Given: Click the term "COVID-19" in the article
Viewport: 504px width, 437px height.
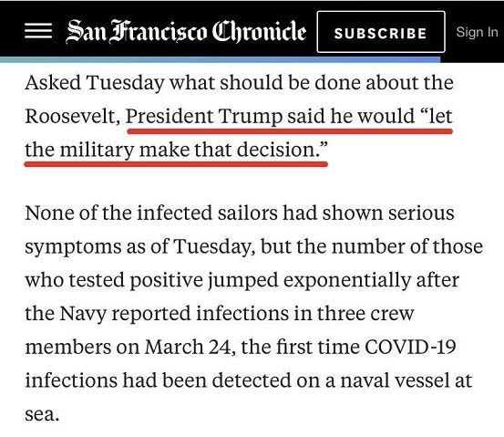Looking at the screenshot, I should click(x=410, y=348).
